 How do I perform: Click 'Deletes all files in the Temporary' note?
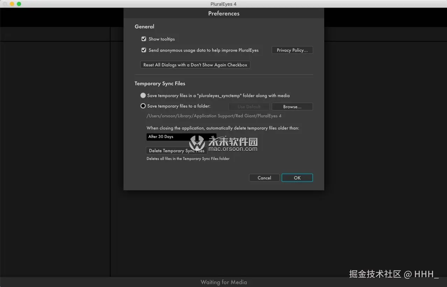click(188, 159)
